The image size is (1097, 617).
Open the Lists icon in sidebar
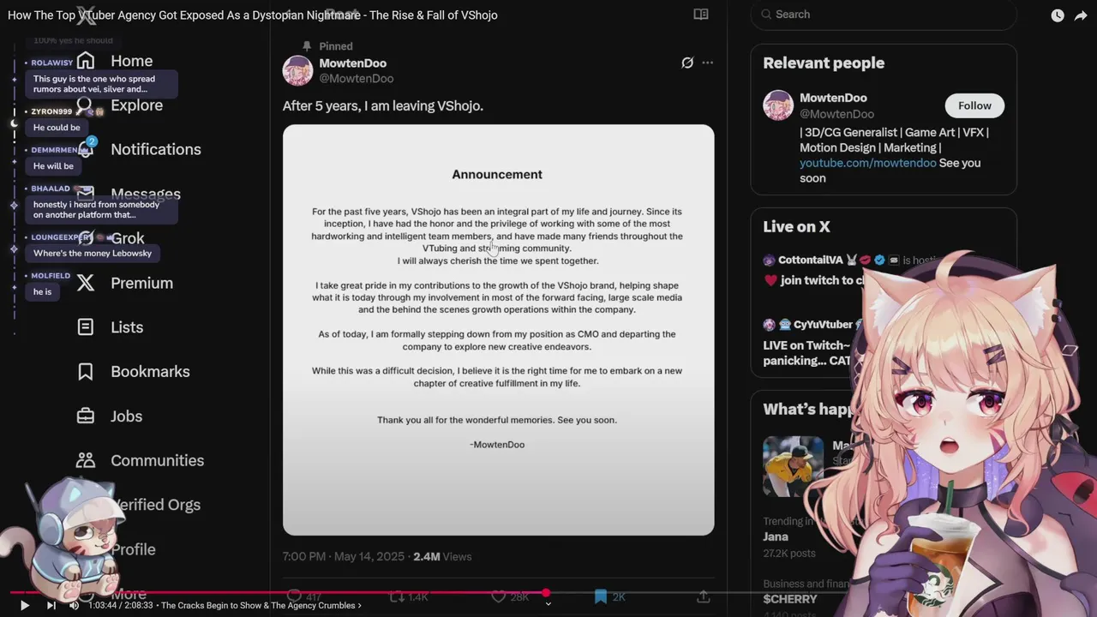point(86,326)
